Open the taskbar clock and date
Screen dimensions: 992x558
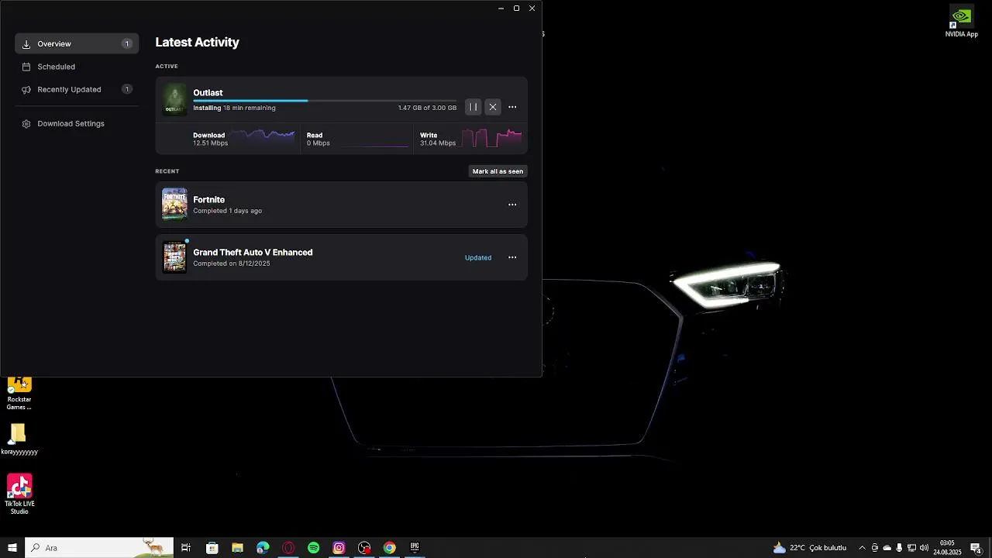point(947,548)
